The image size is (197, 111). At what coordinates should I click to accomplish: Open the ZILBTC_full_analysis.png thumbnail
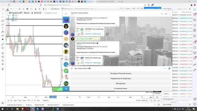point(80,60)
